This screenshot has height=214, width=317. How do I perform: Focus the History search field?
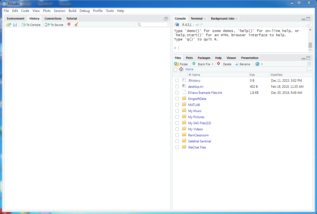point(152,25)
